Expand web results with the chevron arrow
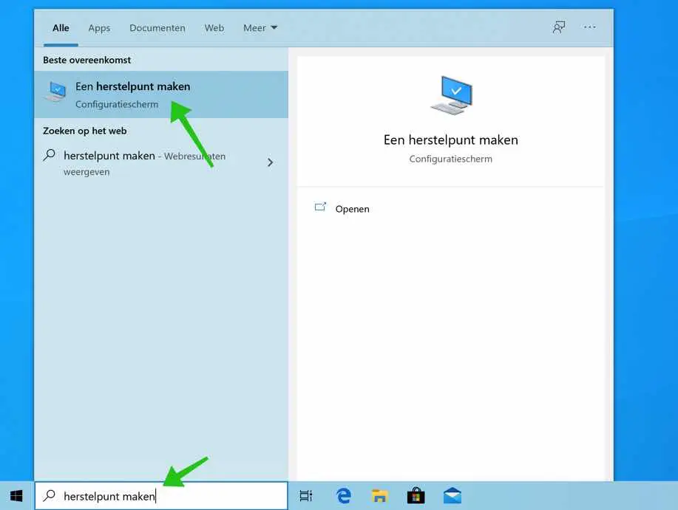The image size is (678, 510). click(271, 162)
